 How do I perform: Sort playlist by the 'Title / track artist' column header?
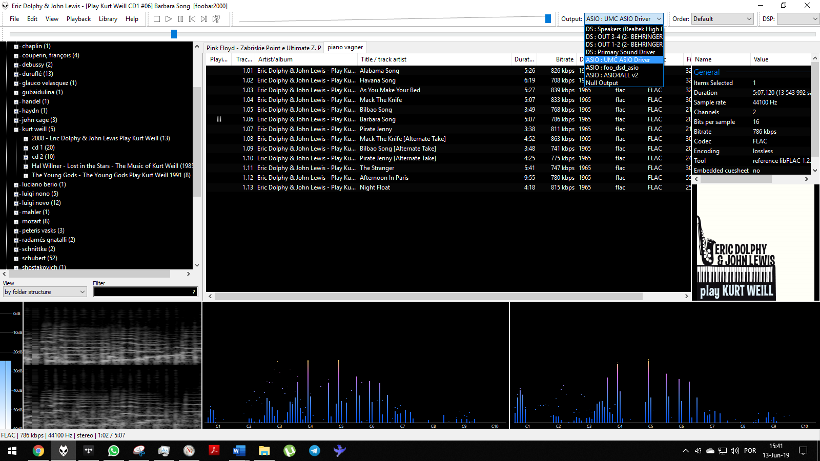435,59
